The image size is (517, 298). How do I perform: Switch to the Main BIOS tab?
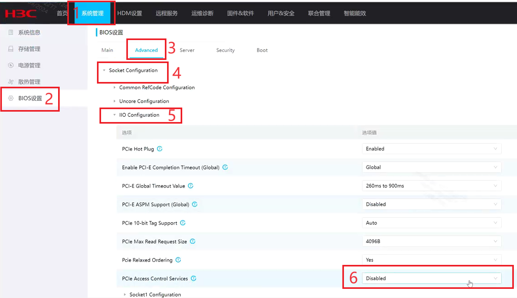pyautogui.click(x=107, y=50)
